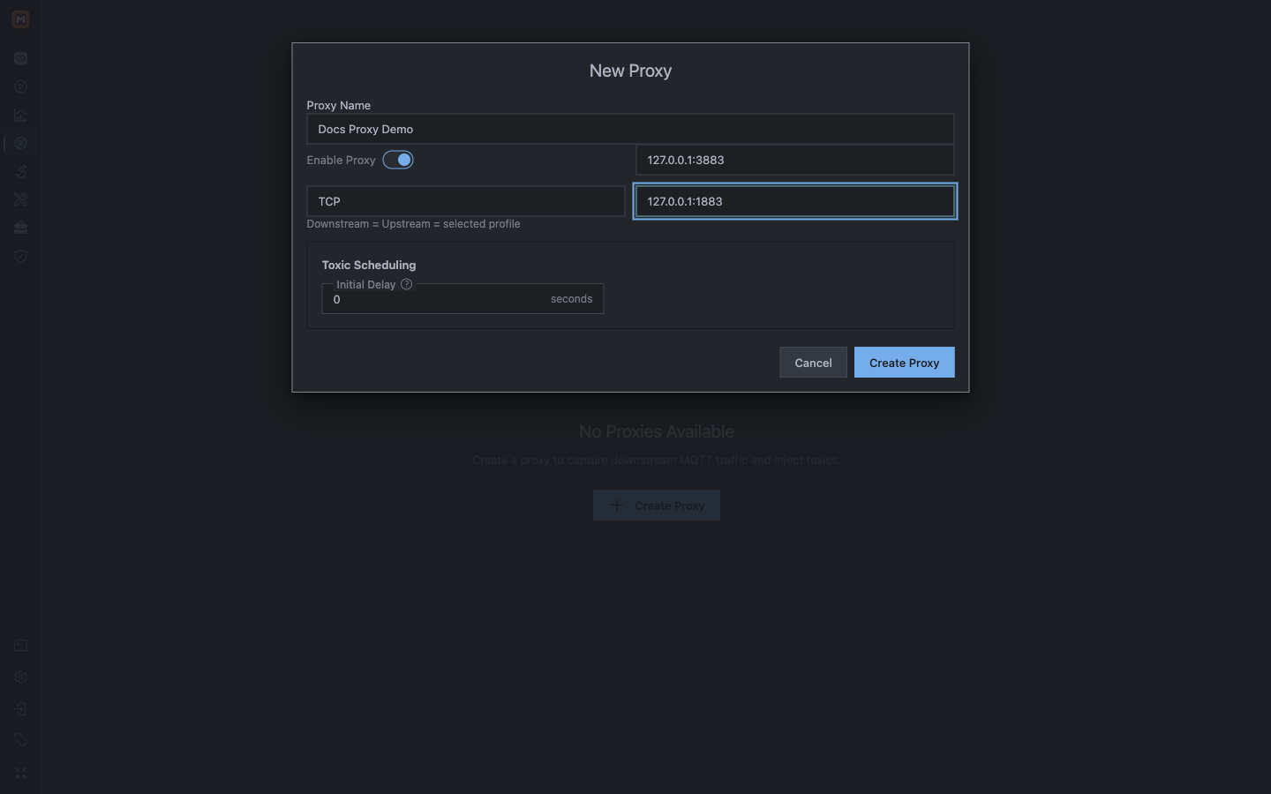Click the Initial Delay help icon

pyautogui.click(x=407, y=284)
